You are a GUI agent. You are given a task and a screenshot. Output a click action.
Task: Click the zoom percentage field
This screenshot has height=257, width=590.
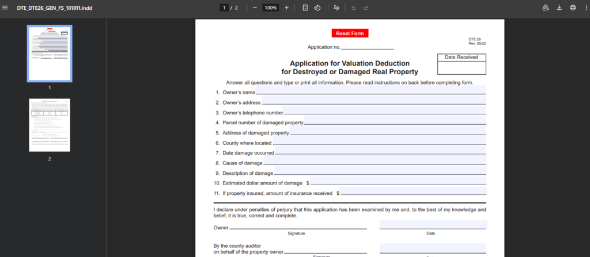[270, 7]
